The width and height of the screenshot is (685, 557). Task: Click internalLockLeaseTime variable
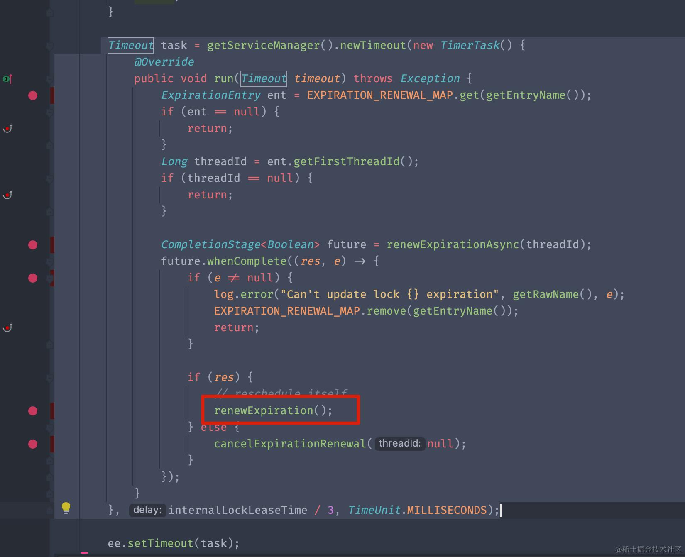(238, 510)
